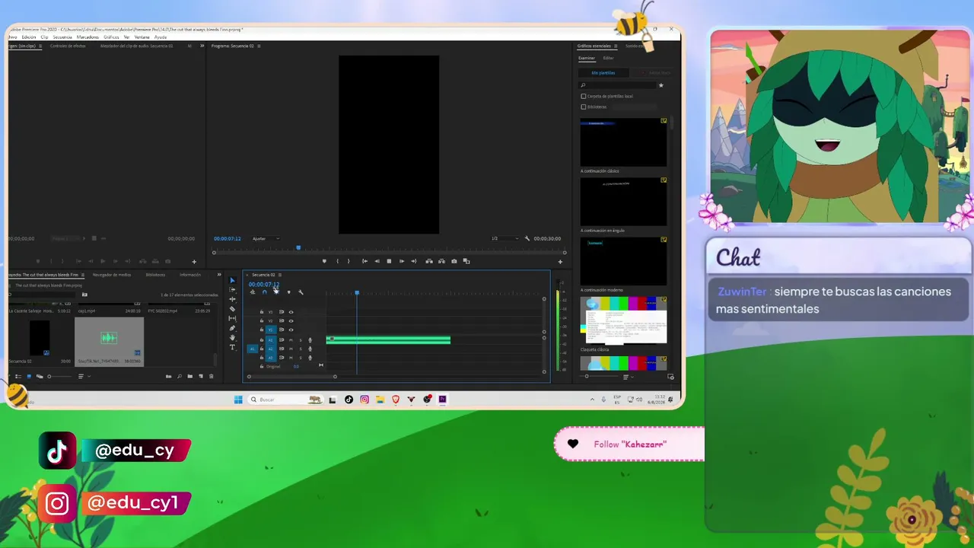Screen dimensions: 974x548
Task: Open sort options in Essential Graphics panel
Action: [627, 377]
